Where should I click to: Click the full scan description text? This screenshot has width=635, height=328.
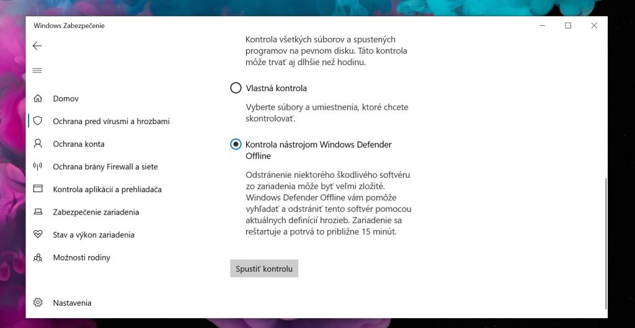[x=326, y=51]
